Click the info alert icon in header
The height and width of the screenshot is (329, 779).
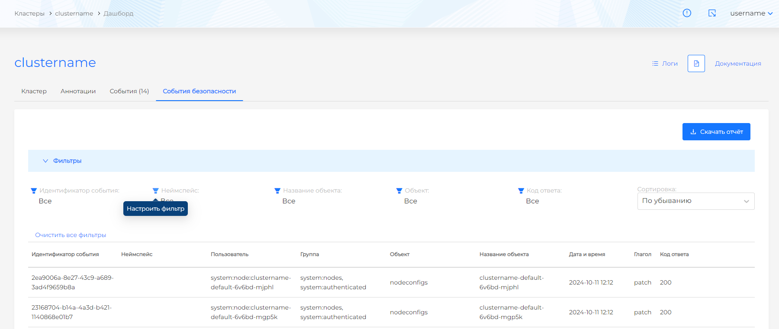click(687, 13)
